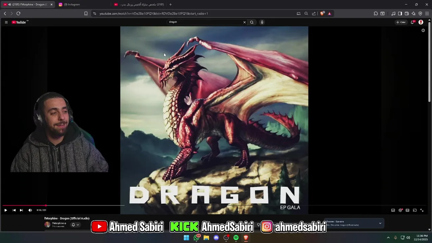Run the YouTube search magnifier
The width and height of the screenshot is (432, 243).
point(252,22)
